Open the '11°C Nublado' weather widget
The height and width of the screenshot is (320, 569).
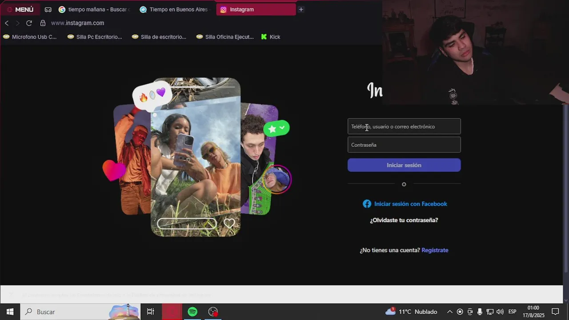(411, 312)
